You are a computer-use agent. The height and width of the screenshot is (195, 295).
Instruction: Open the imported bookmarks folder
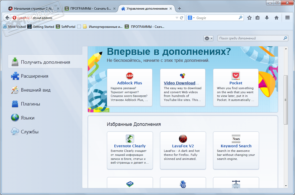(103, 27)
